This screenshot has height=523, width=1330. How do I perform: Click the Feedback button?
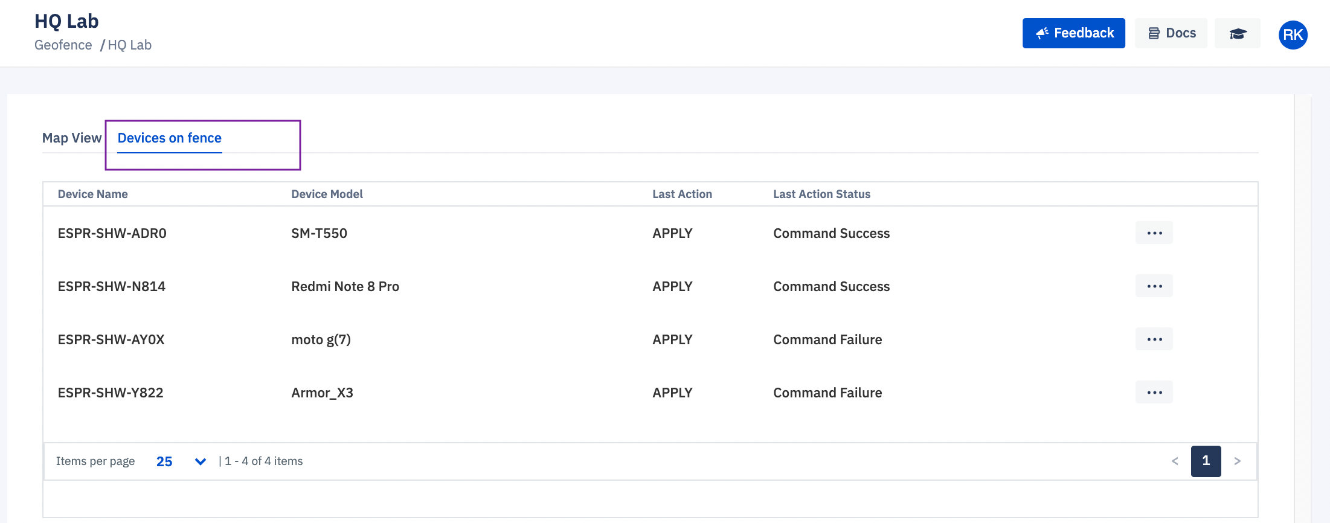pyautogui.click(x=1074, y=33)
